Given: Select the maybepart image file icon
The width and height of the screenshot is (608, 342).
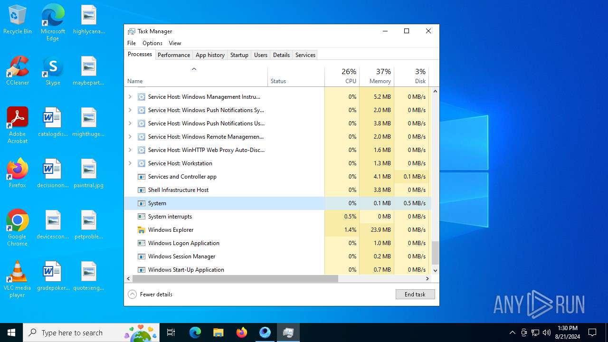Looking at the screenshot, I should click(89, 71).
